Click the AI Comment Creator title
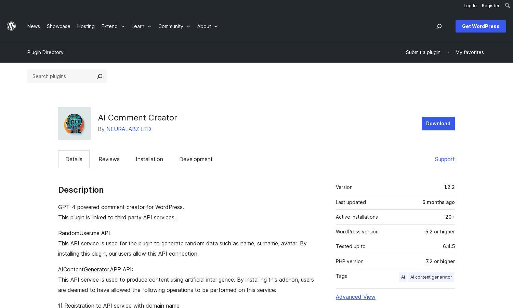Image resolution: width=513 pixels, height=308 pixels. 137,118
